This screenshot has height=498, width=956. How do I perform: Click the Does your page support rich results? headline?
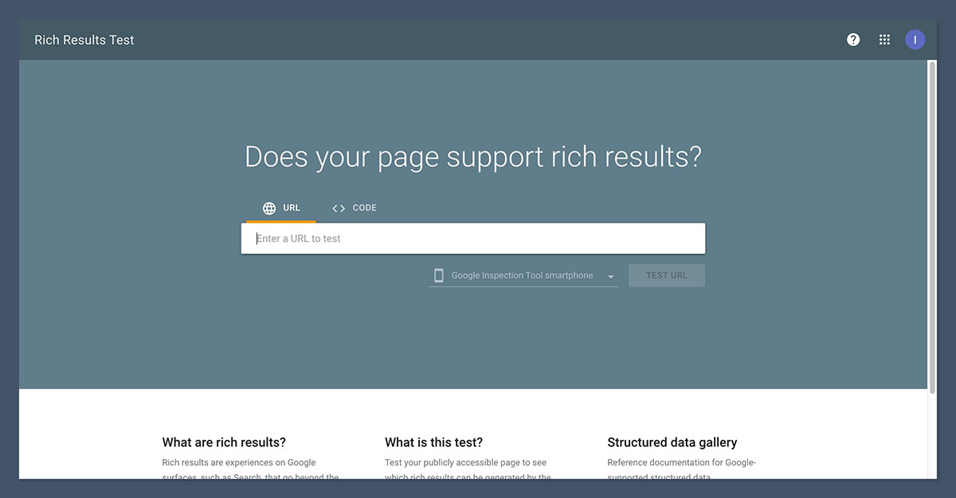(472, 156)
